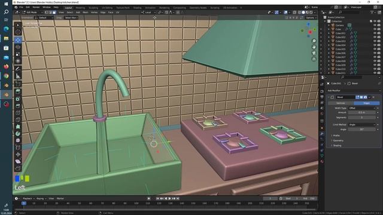The height and width of the screenshot is (215, 383).
Task: Open the Options dropdown in viewport
Action: click(311, 18)
